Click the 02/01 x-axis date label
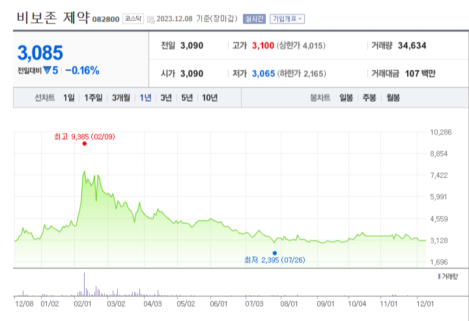Screen dimensions: 469x321 click(x=83, y=304)
